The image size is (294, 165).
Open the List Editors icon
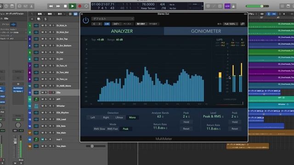pyautogui.click(x=282, y=6)
